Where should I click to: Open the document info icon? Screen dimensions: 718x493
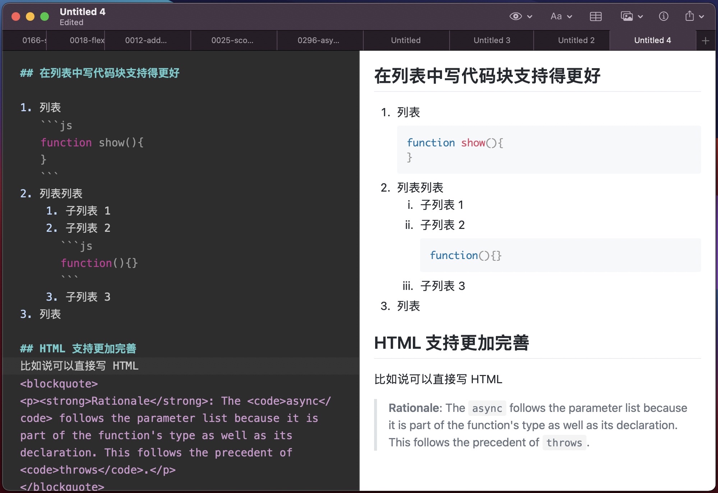coord(663,17)
